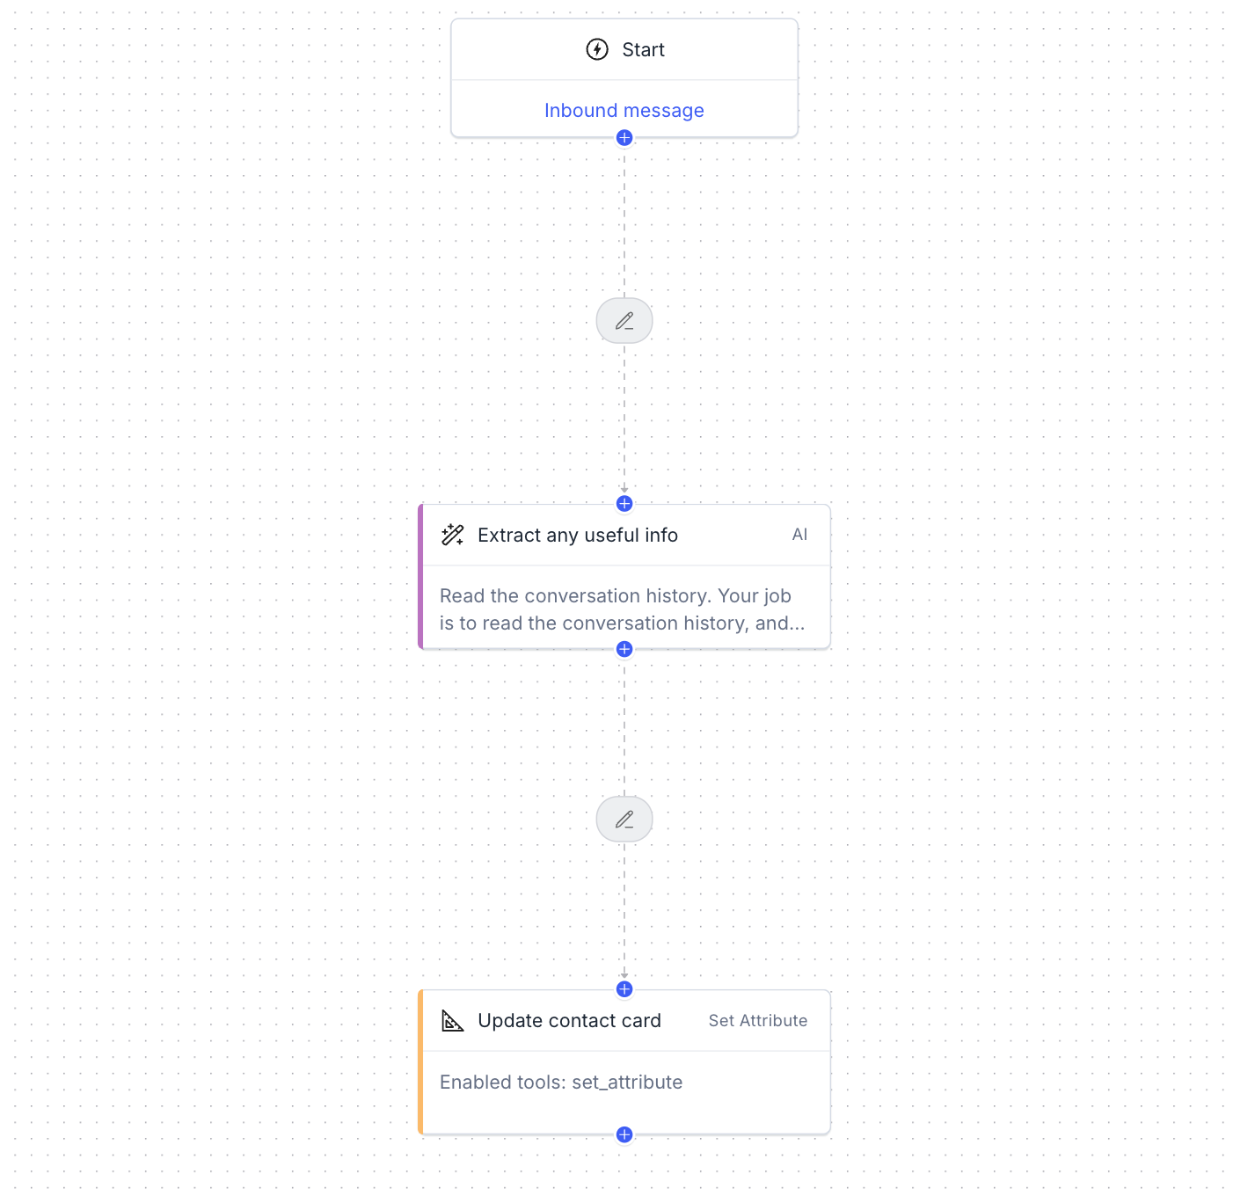Add a step below Update contact card
The height and width of the screenshot is (1203, 1233).
click(x=624, y=1134)
